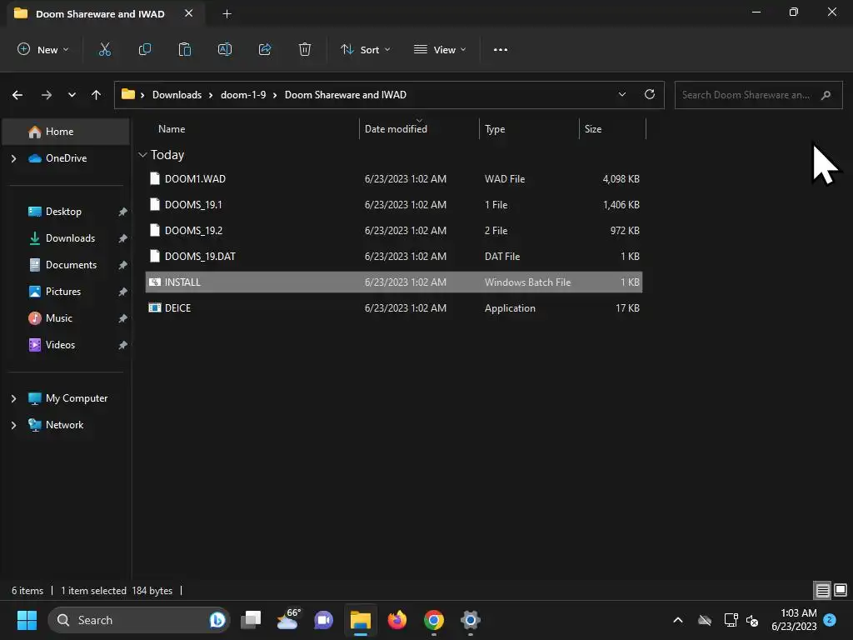Screen dimensions: 853x640
Task: Click the search magnifier icon in search box
Action: [826, 95]
